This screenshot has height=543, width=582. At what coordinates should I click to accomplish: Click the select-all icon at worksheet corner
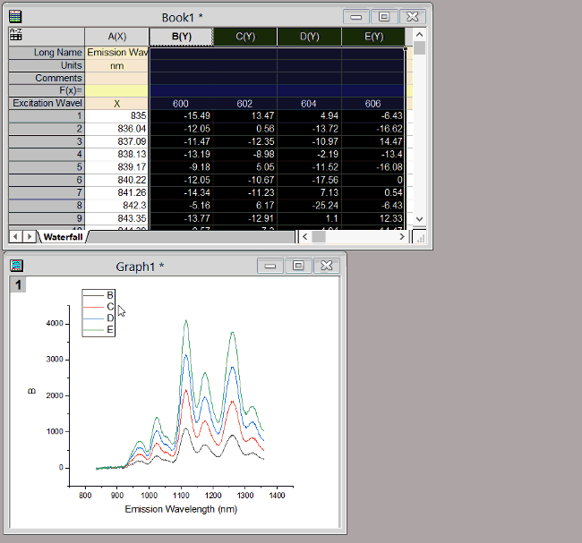tap(15, 36)
